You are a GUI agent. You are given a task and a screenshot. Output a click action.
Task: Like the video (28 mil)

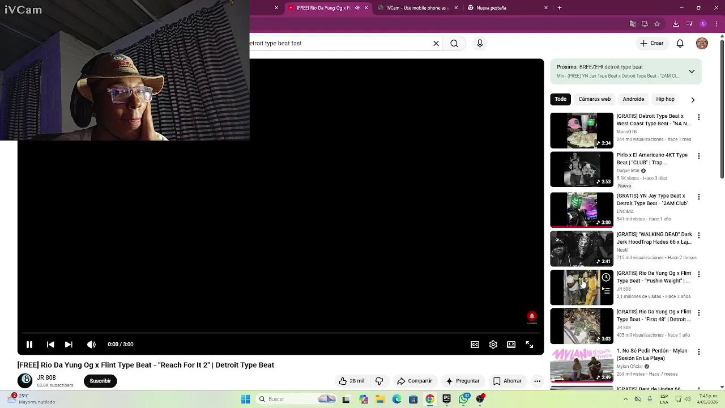click(x=352, y=381)
